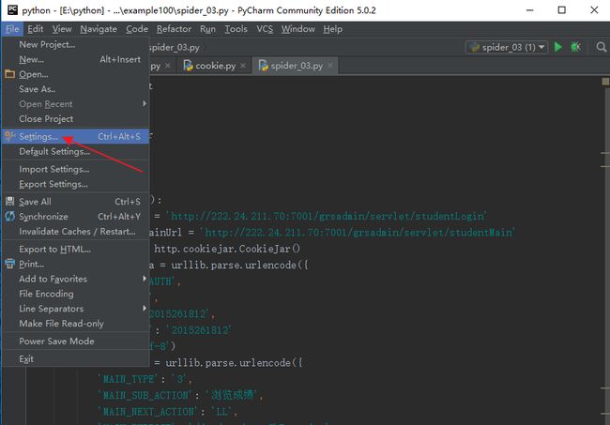The width and height of the screenshot is (610, 425).
Task: Expand Open Recent submenu arrow
Action: 145,104
